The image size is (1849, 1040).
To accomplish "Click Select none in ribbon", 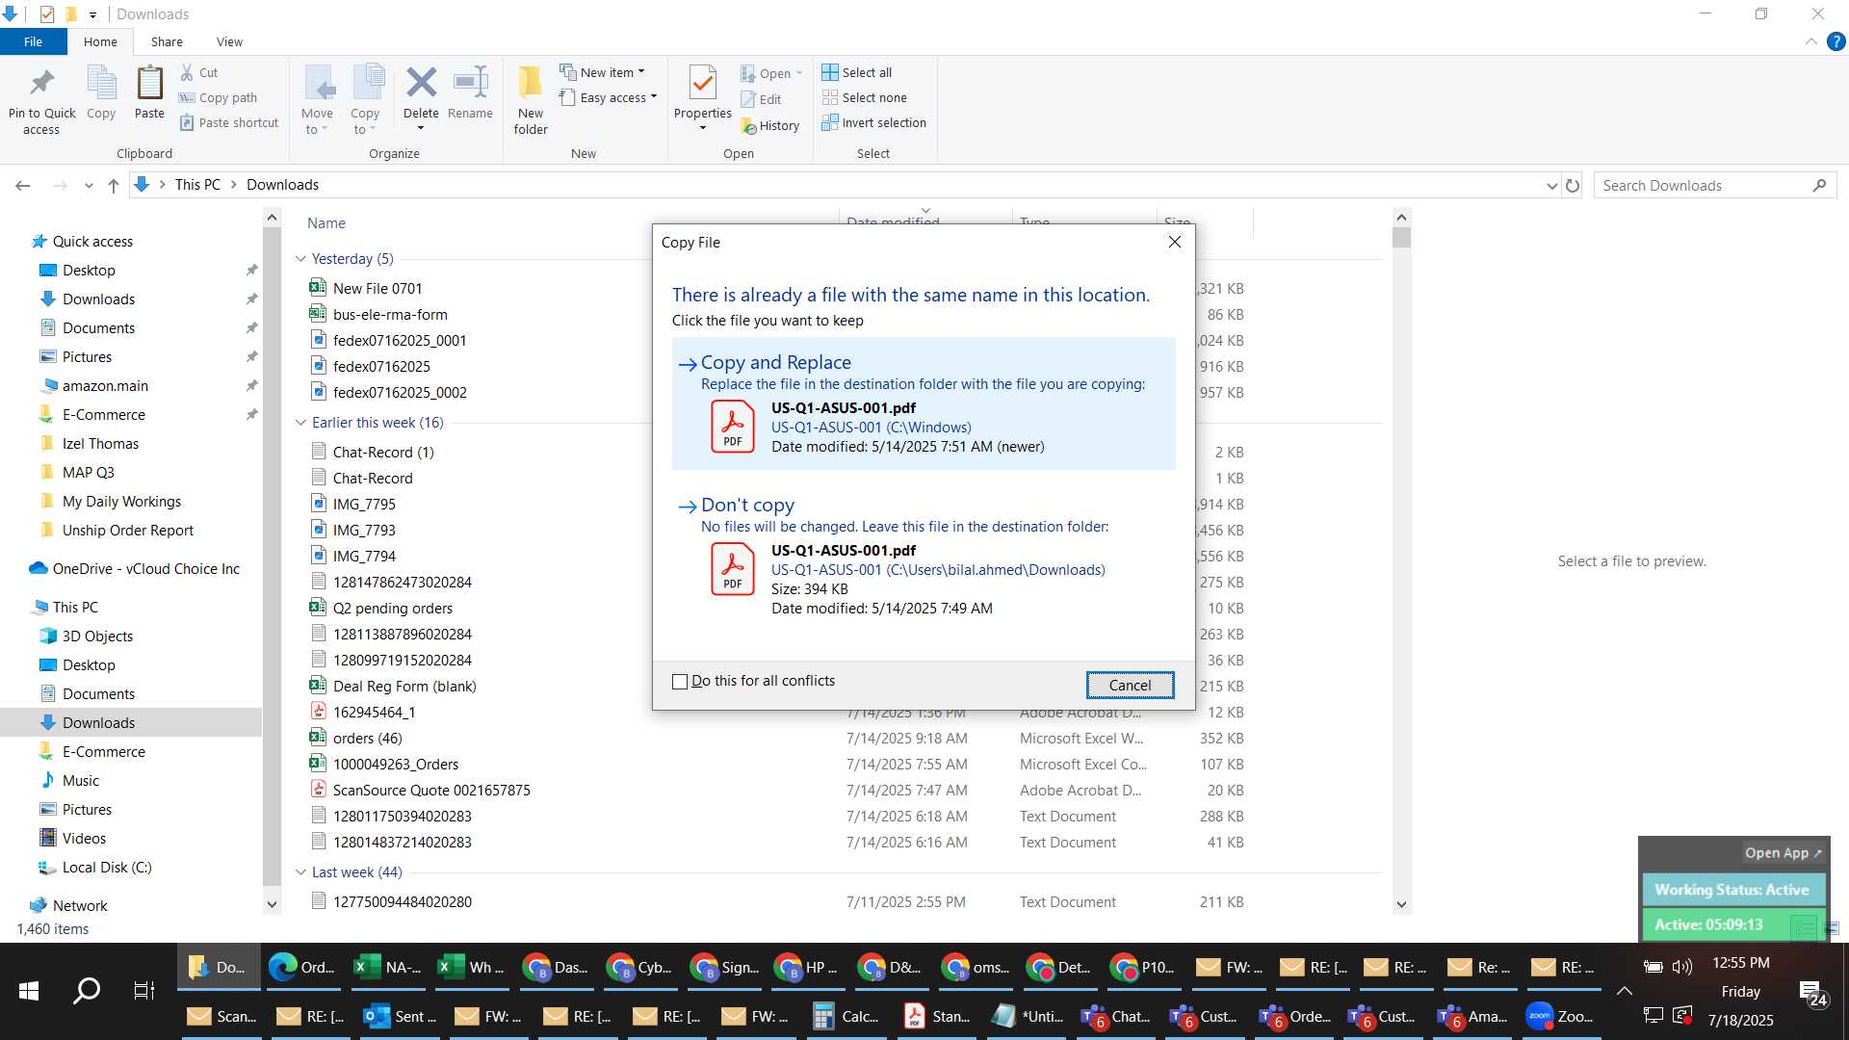I will tap(865, 97).
